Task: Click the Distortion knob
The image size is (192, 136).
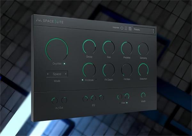Action: click(143, 69)
